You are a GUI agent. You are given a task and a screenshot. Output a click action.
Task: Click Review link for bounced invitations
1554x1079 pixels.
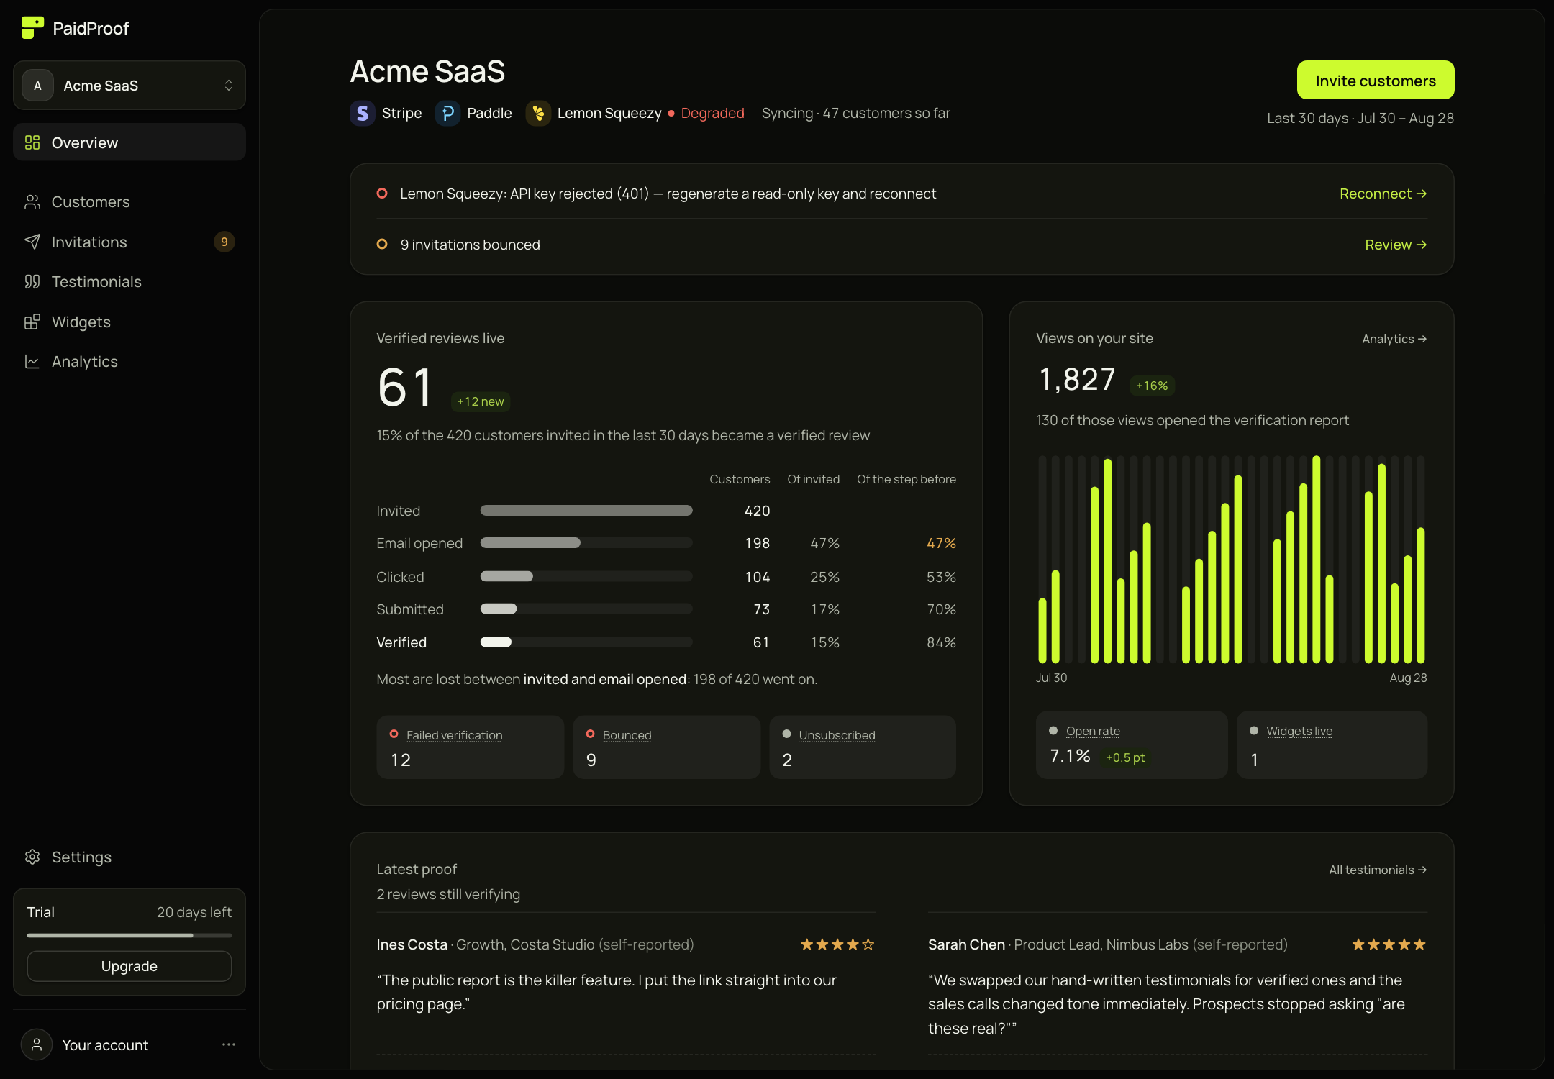(1396, 245)
